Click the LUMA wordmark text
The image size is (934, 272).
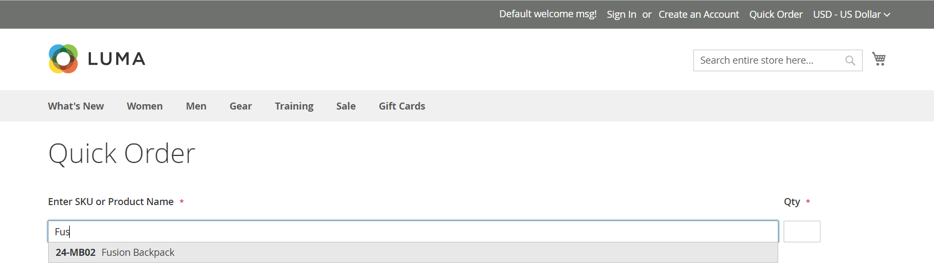click(116, 59)
